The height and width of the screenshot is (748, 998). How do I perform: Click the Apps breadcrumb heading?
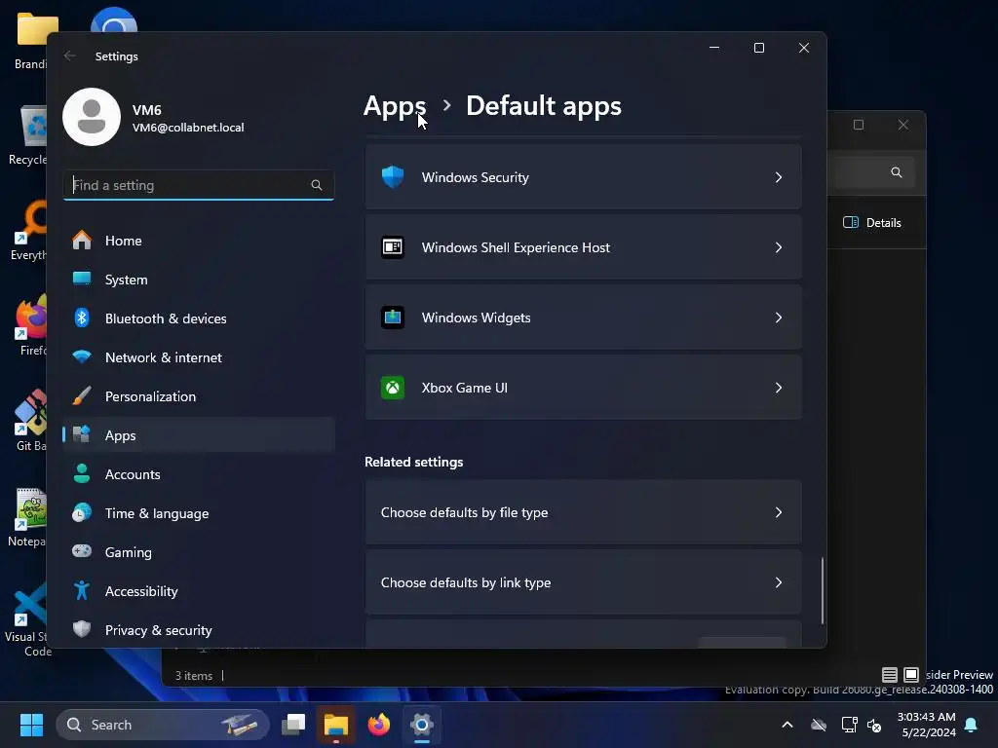(395, 105)
